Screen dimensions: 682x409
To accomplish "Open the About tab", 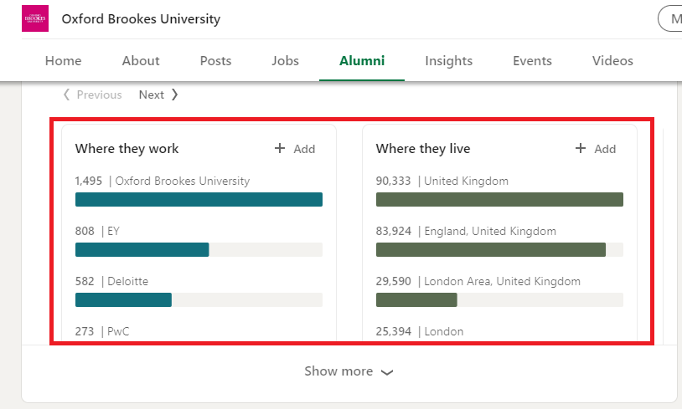I will click(x=141, y=61).
